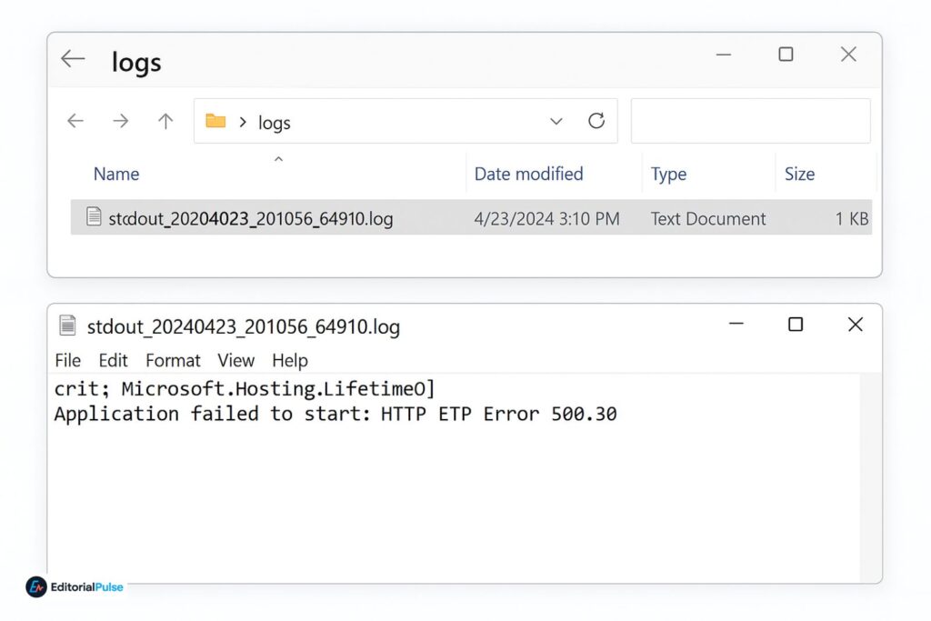Click the folder icon in the breadcrumb bar
The height and width of the screenshot is (621, 931).
215,121
